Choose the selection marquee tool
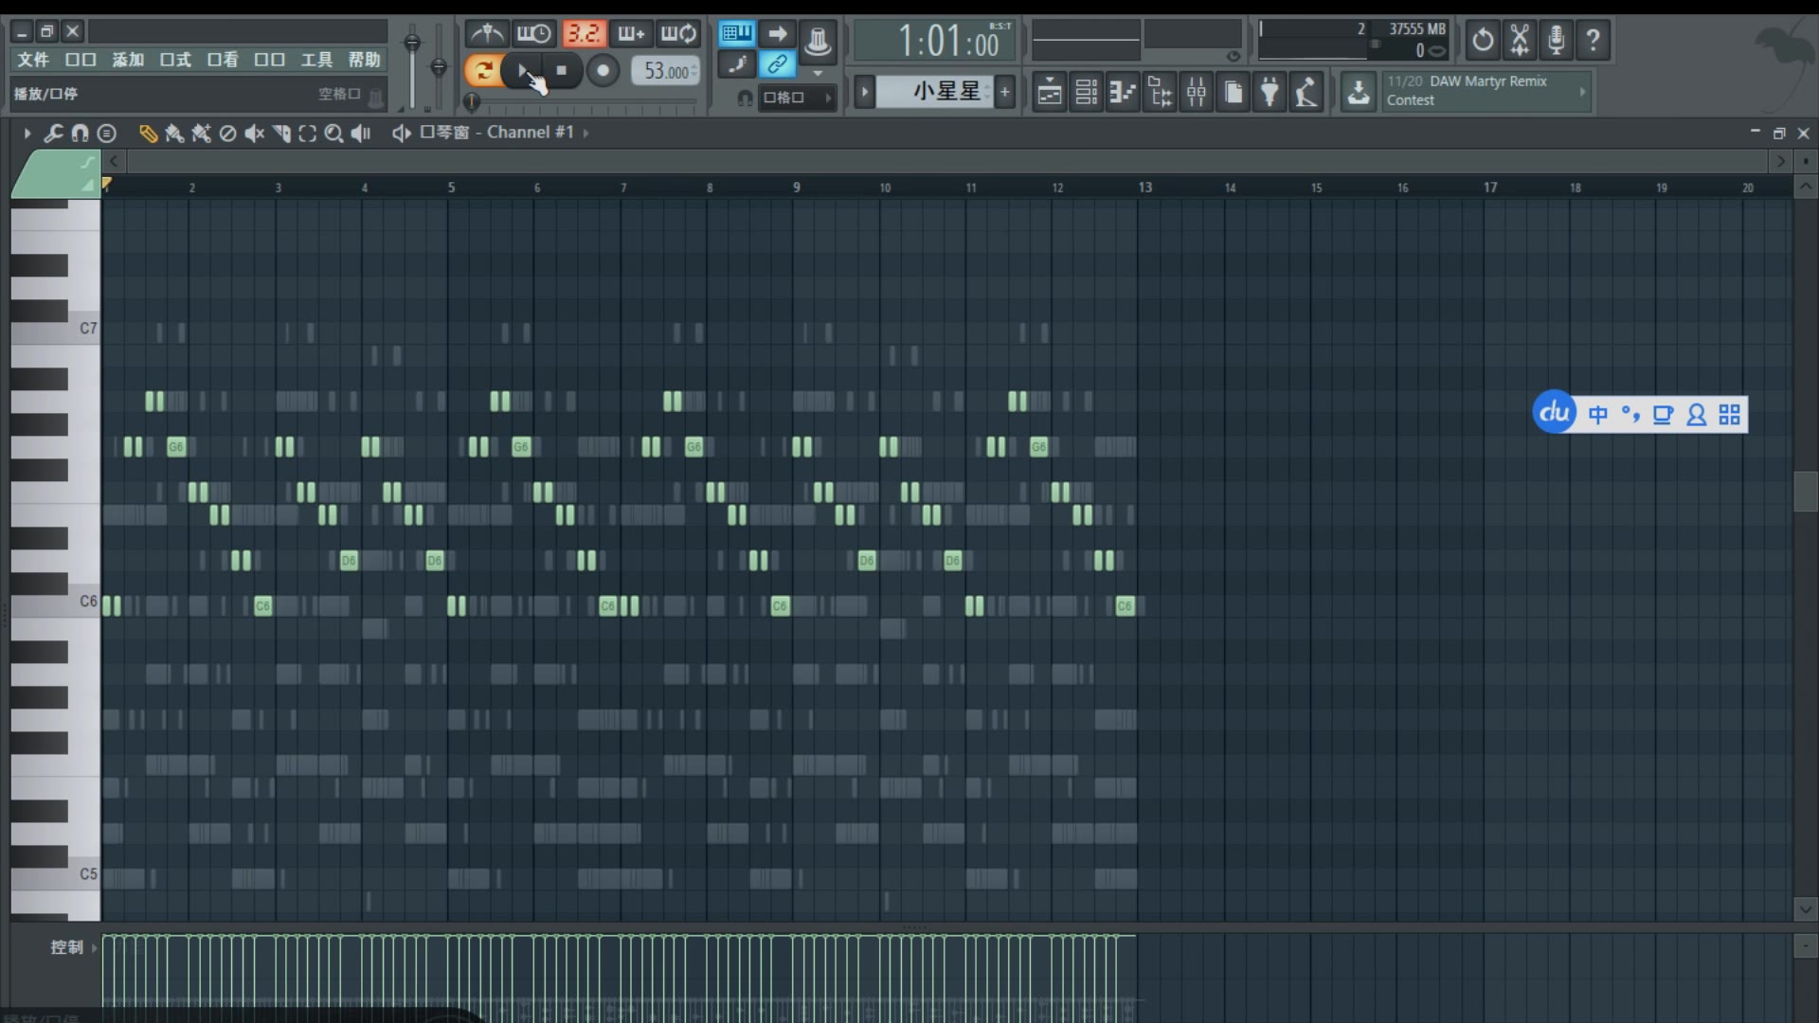1819x1023 pixels. (x=308, y=134)
